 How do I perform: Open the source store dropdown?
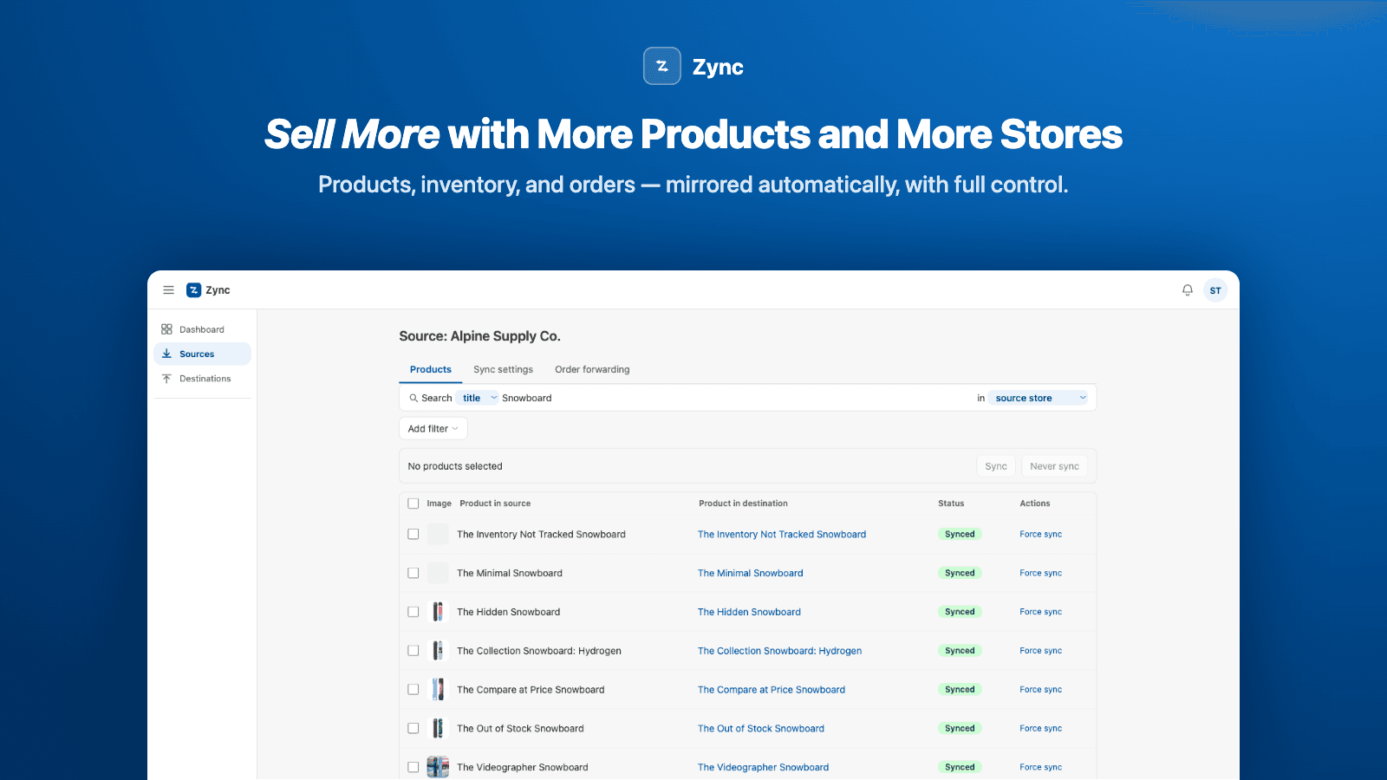click(1039, 398)
